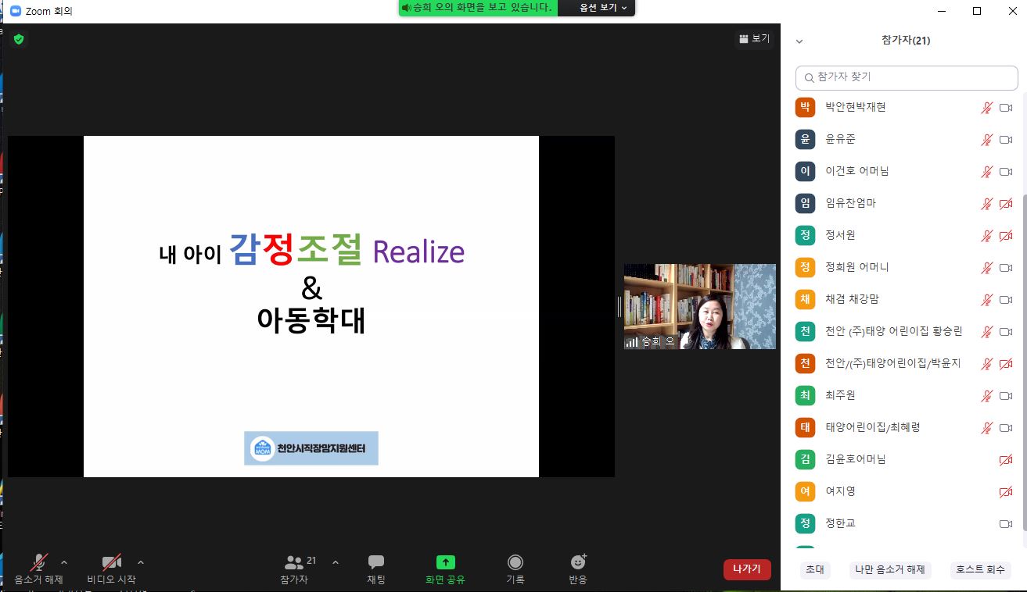Image resolution: width=1027 pixels, height=592 pixels.
Task: Click 정한교's camera icon
Action: click(1006, 524)
